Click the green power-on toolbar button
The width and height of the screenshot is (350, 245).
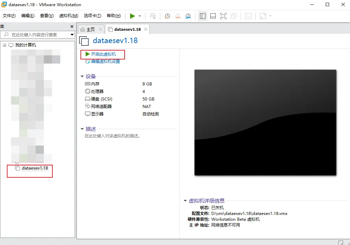pos(133,16)
